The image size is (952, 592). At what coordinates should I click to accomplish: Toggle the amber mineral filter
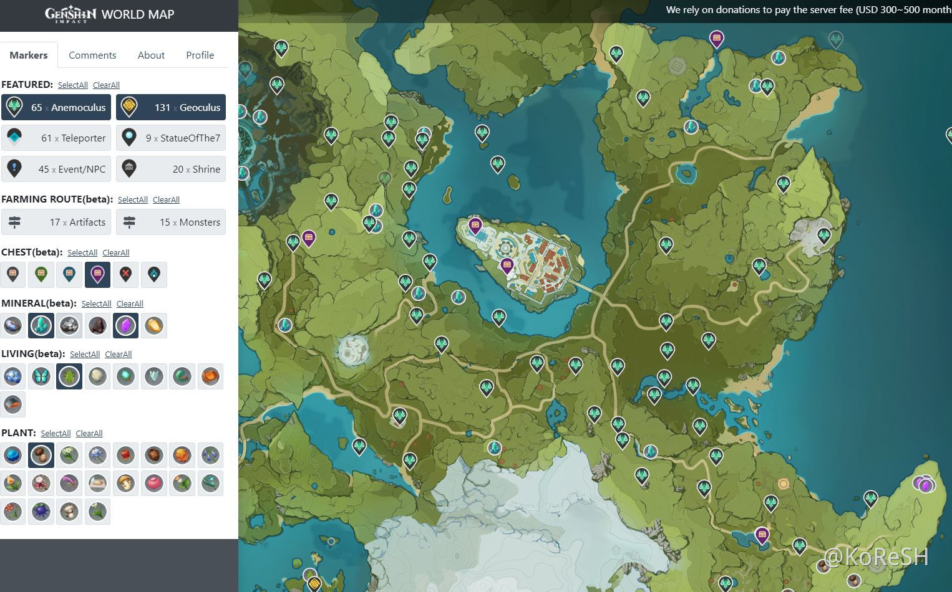tap(153, 325)
